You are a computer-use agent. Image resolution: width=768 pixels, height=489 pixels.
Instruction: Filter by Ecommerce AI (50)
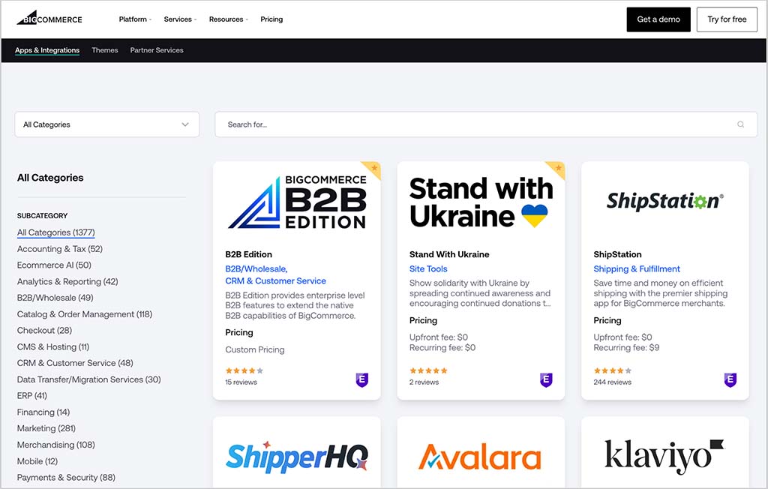pyautogui.click(x=54, y=265)
